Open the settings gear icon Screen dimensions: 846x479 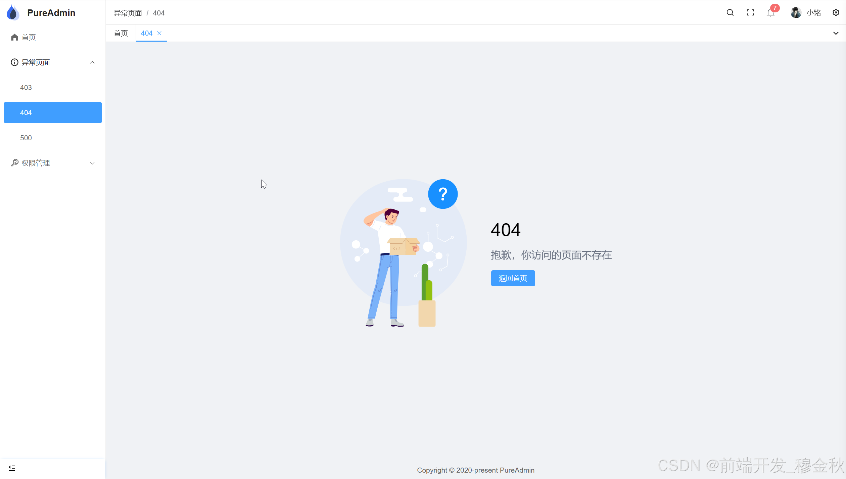pyautogui.click(x=836, y=13)
